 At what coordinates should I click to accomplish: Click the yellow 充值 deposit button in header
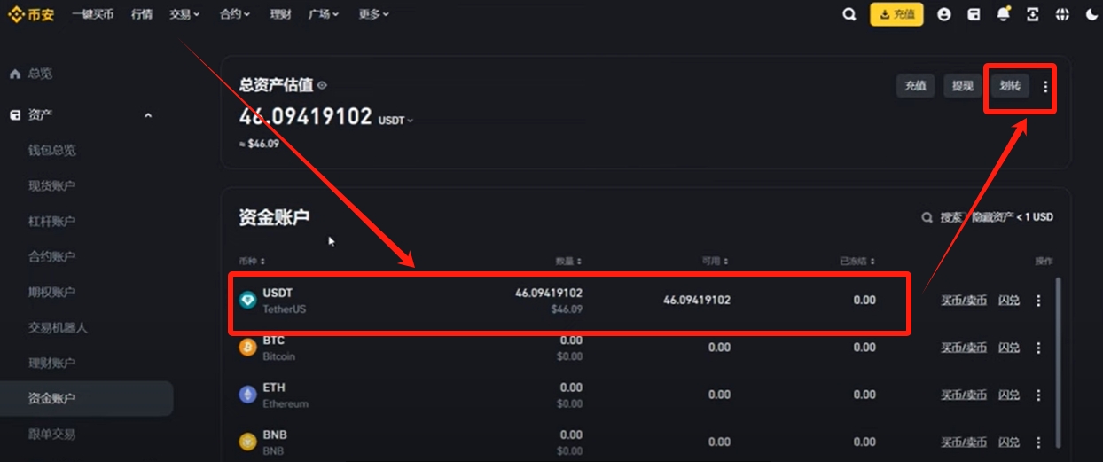896,14
